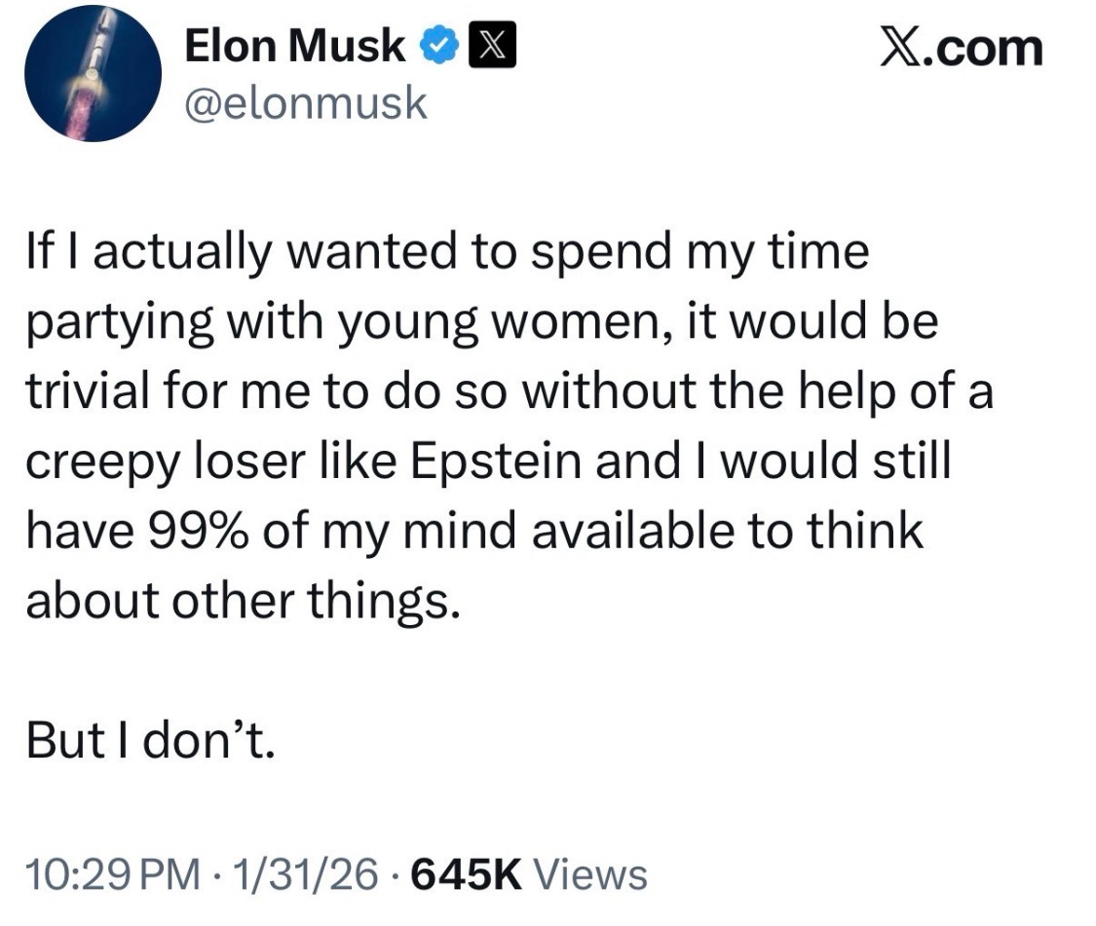Click the 10:29 PM timestamp
This screenshot has width=1096, height=926.
[x=103, y=873]
